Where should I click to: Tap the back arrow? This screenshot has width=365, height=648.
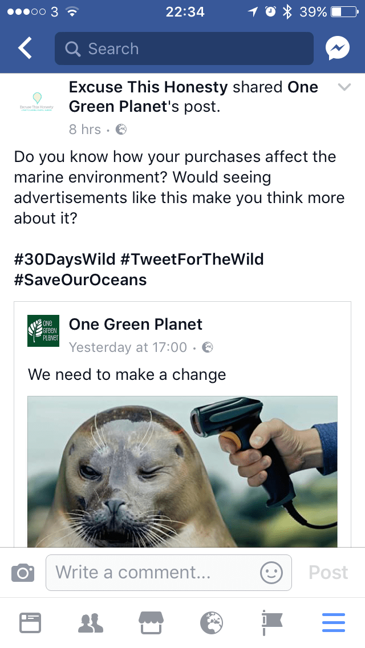click(x=25, y=48)
